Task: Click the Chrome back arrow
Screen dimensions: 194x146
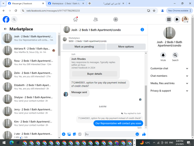Action: click(4, 11)
